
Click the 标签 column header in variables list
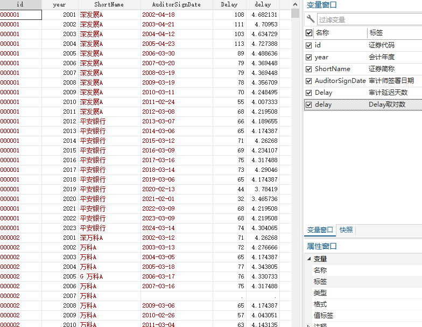376,33
